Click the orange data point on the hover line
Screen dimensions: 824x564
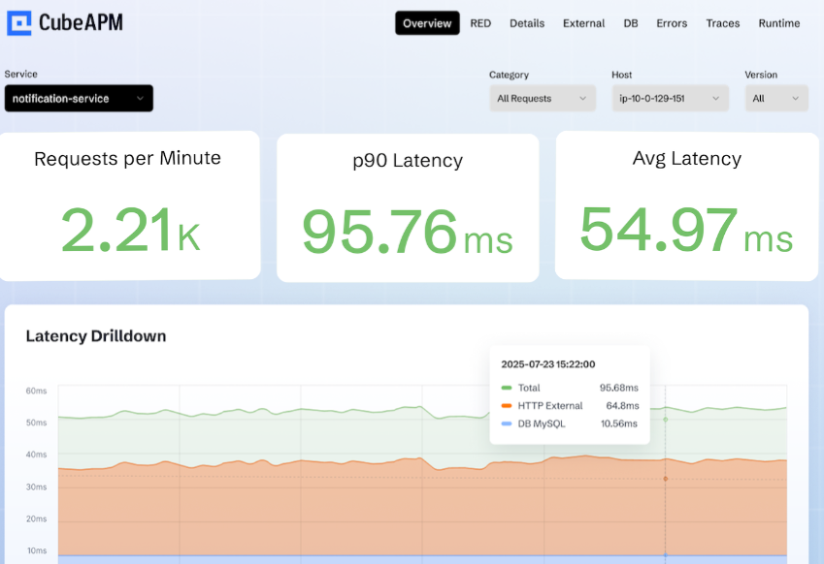click(x=665, y=479)
